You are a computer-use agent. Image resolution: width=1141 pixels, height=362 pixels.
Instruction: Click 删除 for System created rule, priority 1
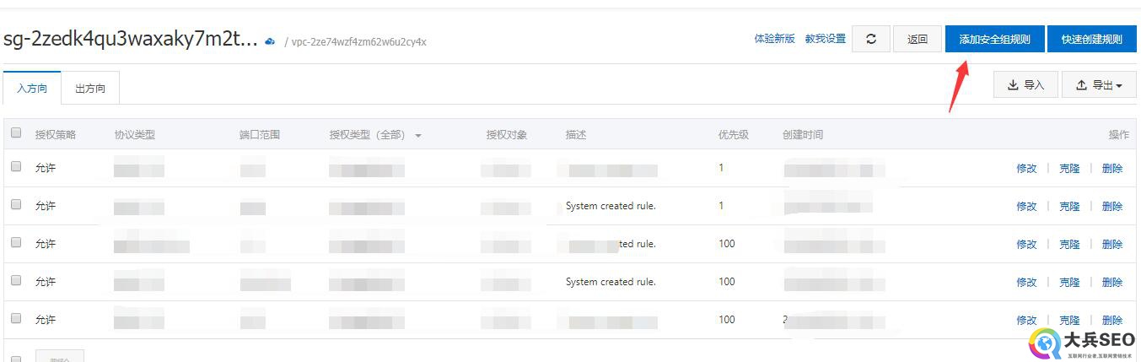[1112, 206]
